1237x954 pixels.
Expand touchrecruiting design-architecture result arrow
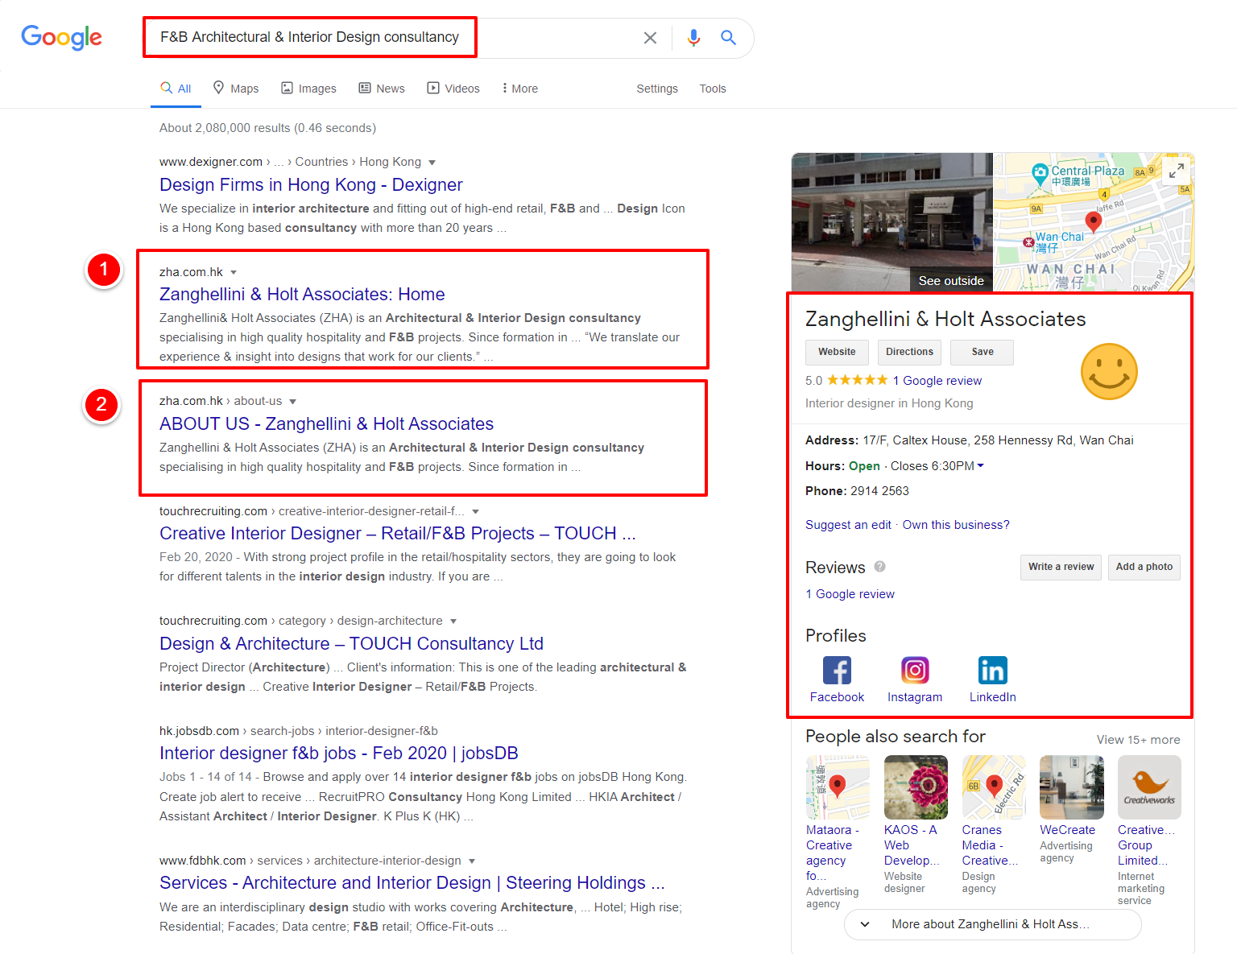[x=453, y=622]
